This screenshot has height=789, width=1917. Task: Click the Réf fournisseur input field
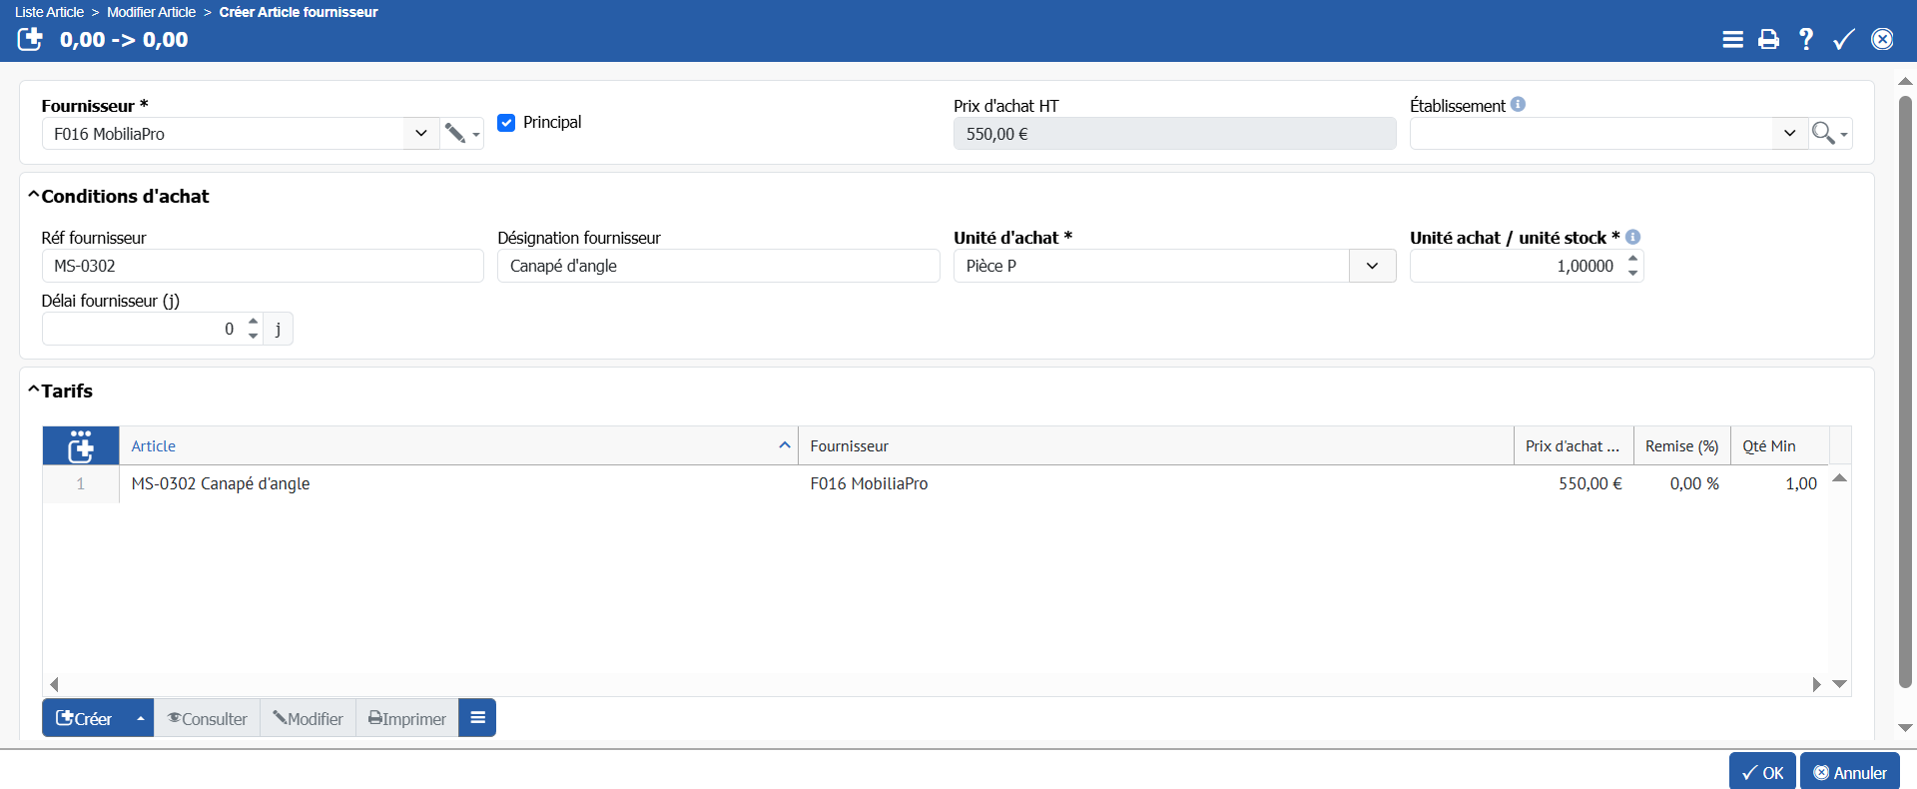[263, 266]
